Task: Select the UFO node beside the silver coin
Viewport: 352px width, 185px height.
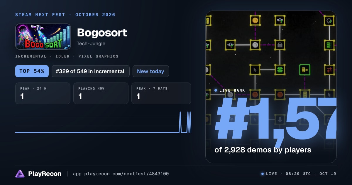Action: (230, 45)
